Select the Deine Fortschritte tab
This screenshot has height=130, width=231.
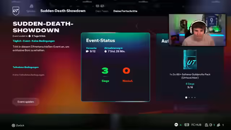tap(125, 11)
